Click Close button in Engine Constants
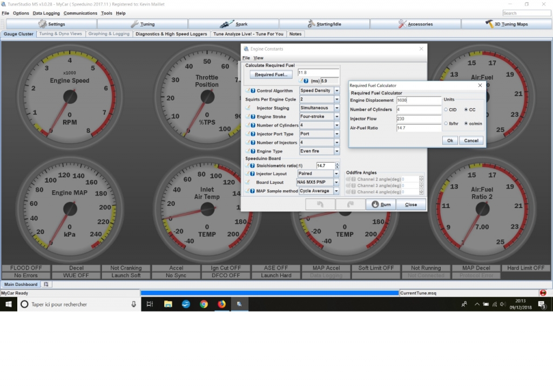Viewport: 553px width, 388px height. pyautogui.click(x=411, y=204)
